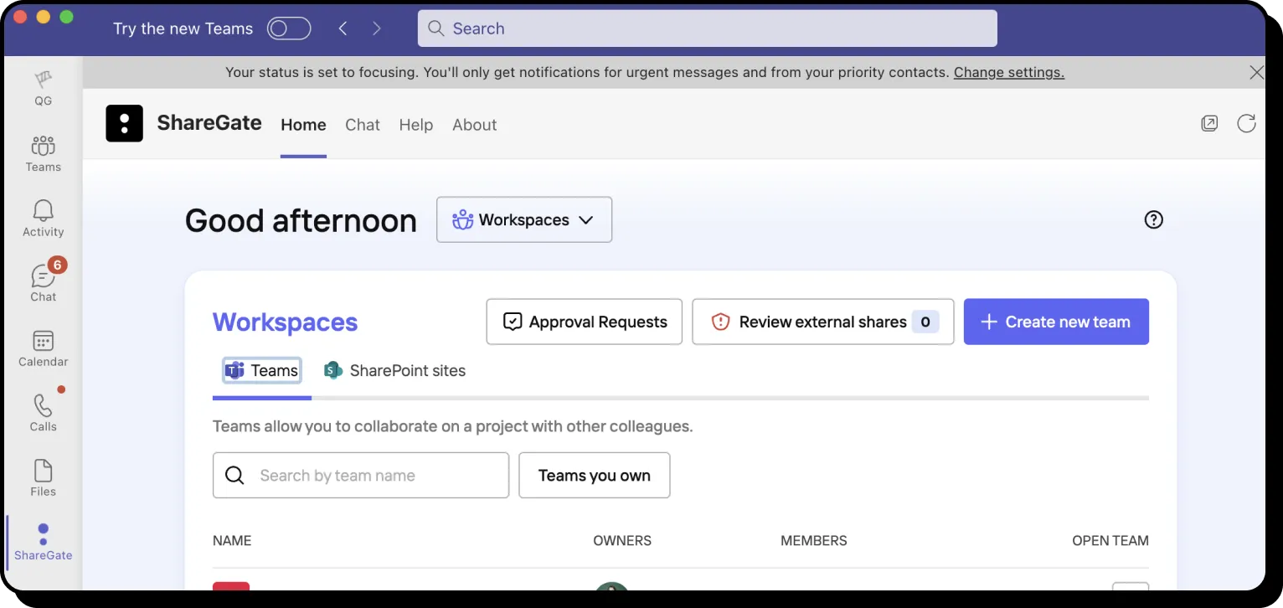The height and width of the screenshot is (608, 1283).
Task: Dismiss the focusing status banner
Action: (1256, 73)
